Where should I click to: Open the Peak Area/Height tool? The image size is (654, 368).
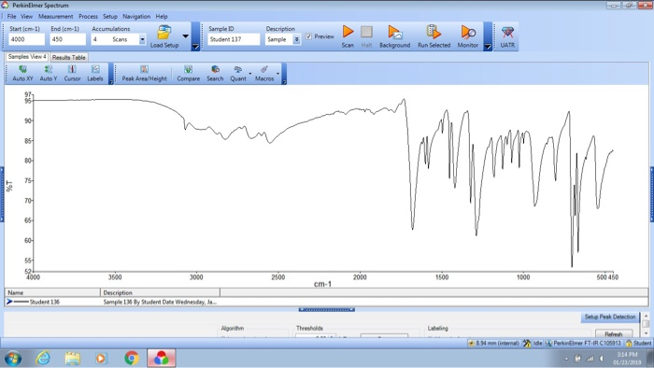[144, 74]
